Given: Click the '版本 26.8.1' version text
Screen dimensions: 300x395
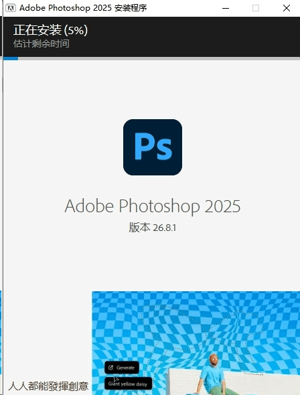Looking at the screenshot, I should point(153,228).
